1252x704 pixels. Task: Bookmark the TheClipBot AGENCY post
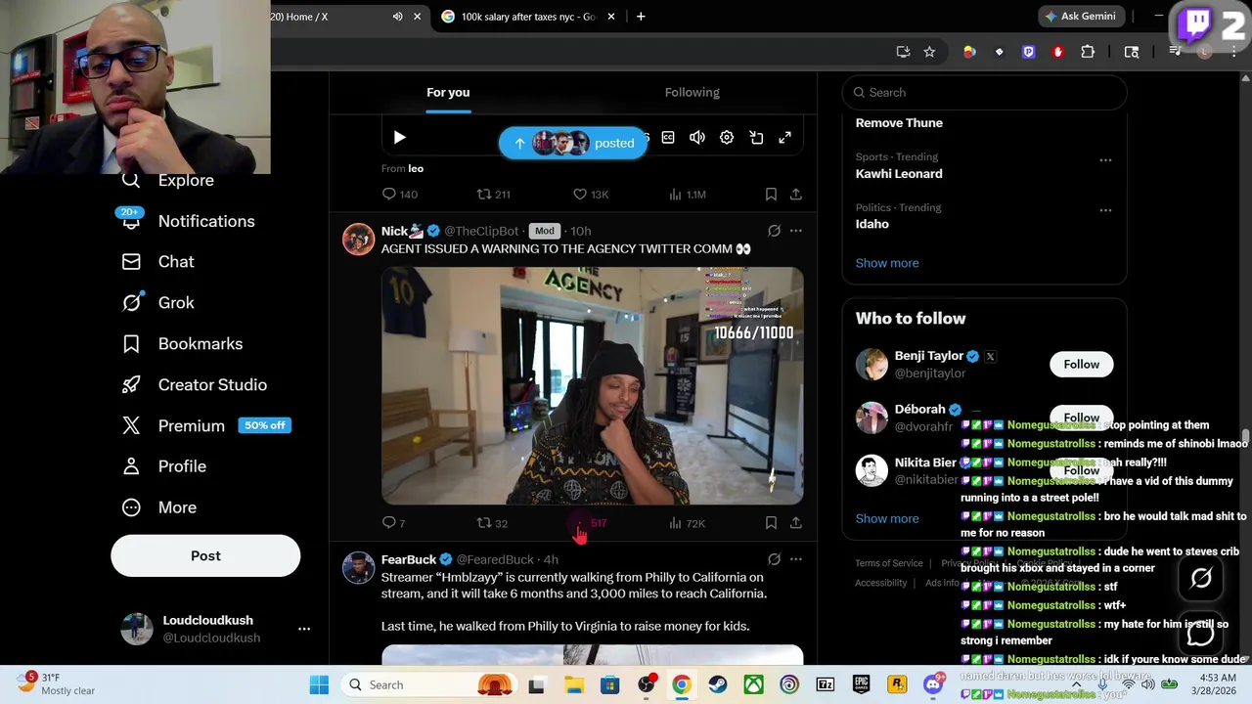771,523
